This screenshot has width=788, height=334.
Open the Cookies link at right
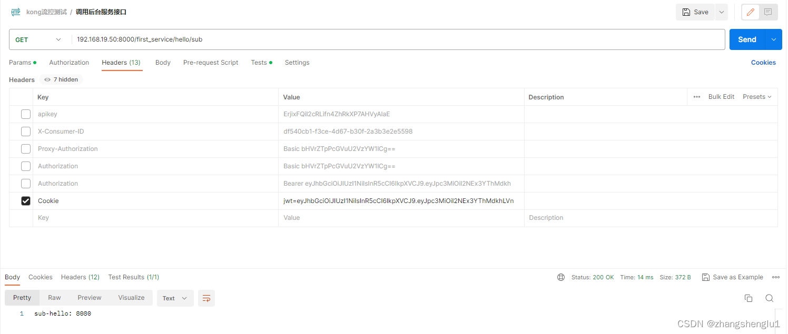point(763,63)
